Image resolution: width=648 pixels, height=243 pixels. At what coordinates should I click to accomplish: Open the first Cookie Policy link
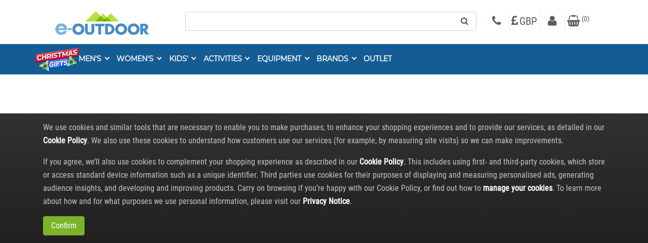(x=65, y=140)
